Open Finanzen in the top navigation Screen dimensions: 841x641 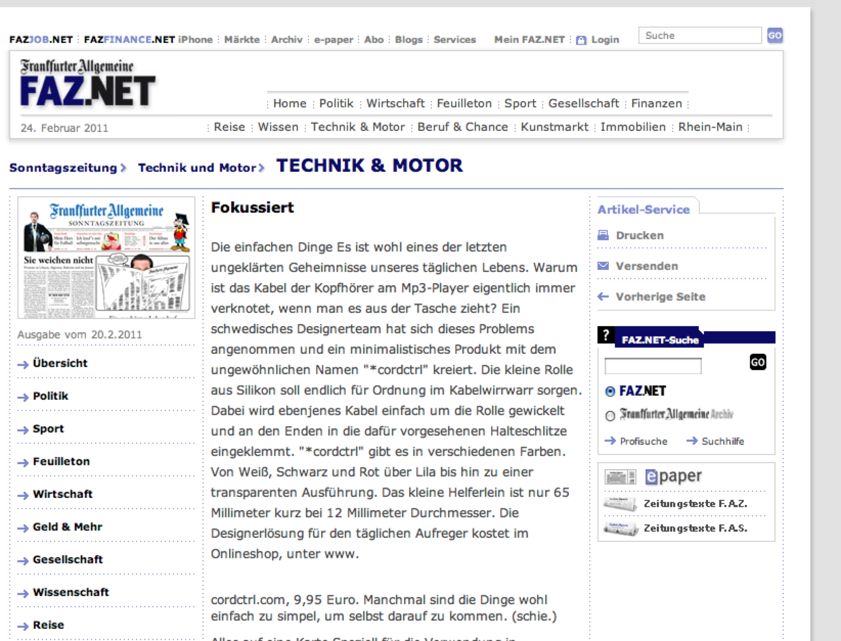pos(656,103)
